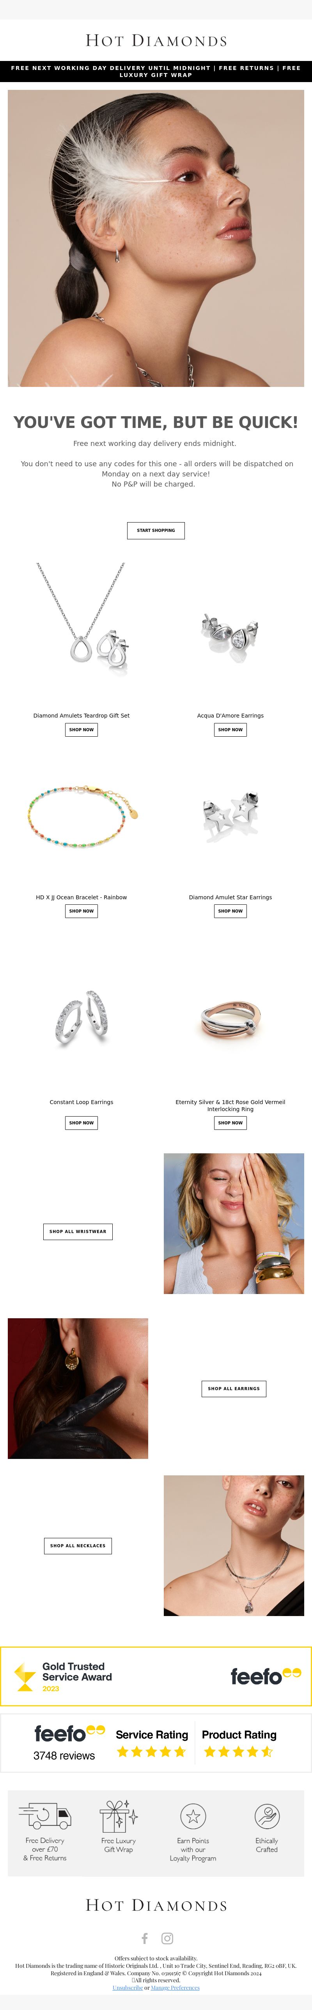
Task: Click the Ethically Crafted hand icon
Action: coord(267,1816)
